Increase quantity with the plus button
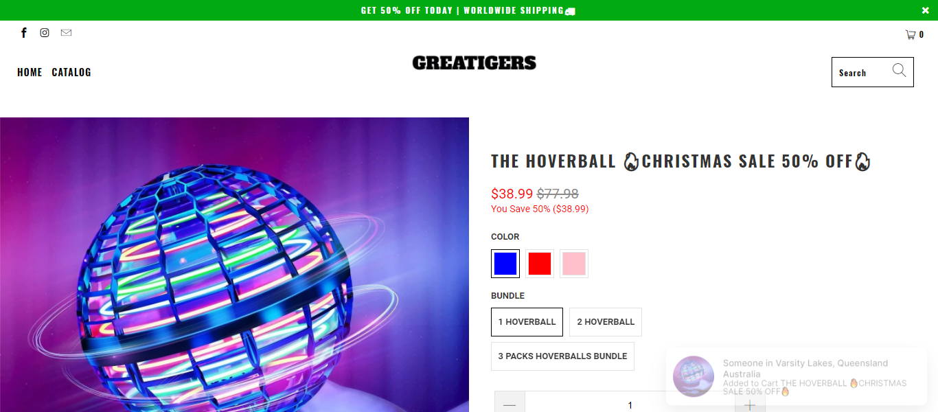 tap(750, 404)
